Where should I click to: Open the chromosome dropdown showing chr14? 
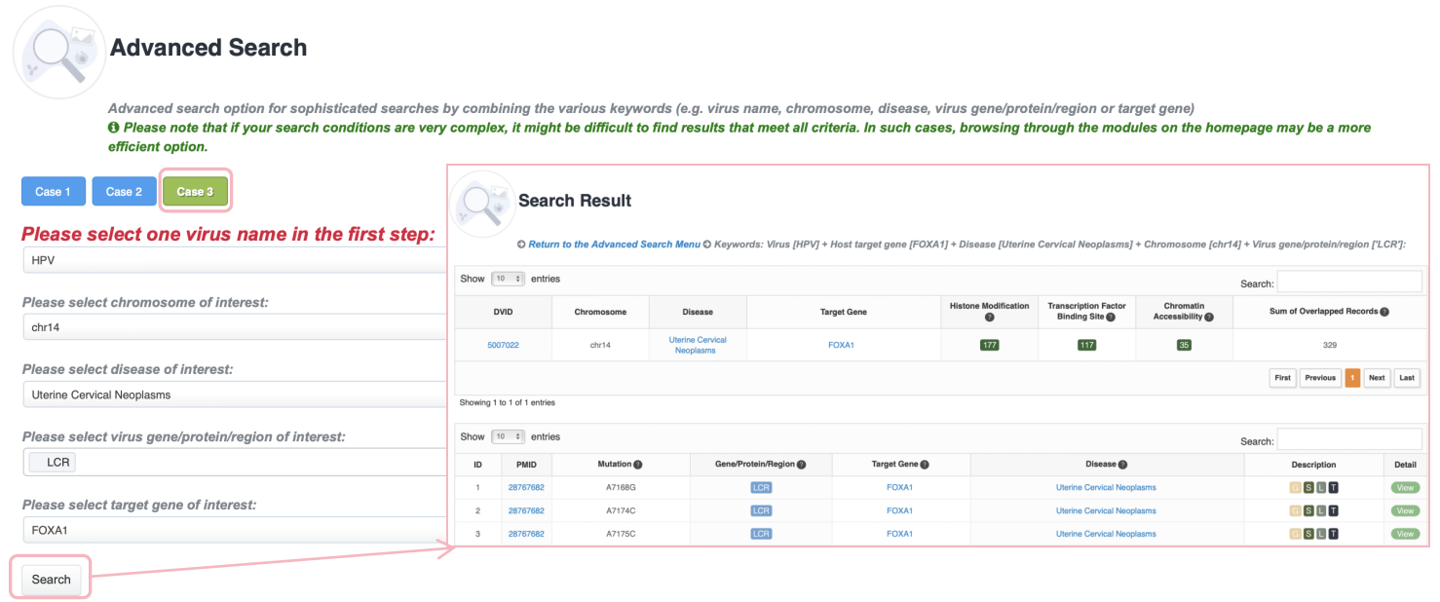pyautogui.click(x=234, y=328)
